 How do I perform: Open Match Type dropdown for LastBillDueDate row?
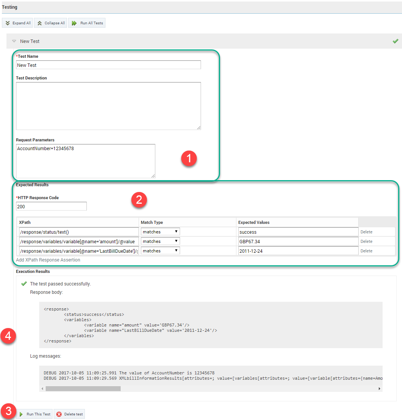point(160,251)
